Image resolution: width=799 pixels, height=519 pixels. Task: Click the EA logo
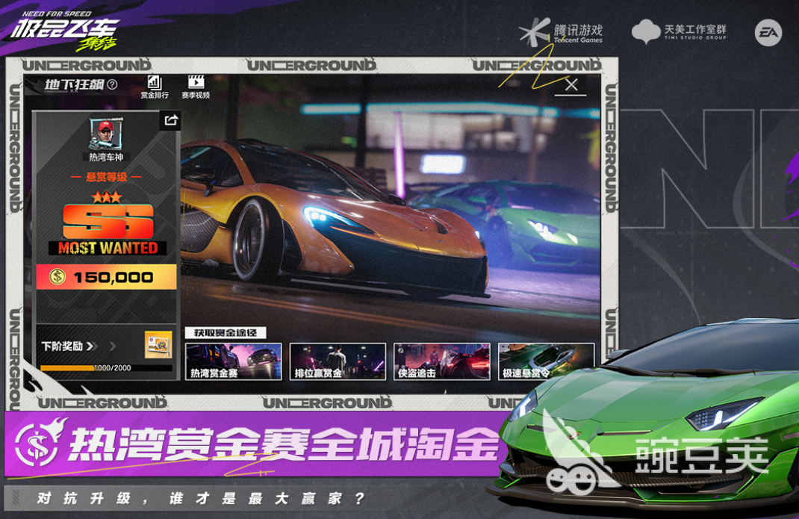[x=768, y=33]
